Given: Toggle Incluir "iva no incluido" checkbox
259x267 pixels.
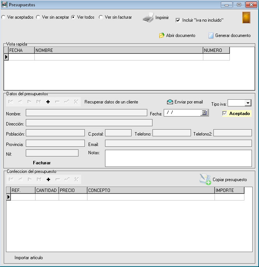Looking at the screenshot, I should [178, 20].
